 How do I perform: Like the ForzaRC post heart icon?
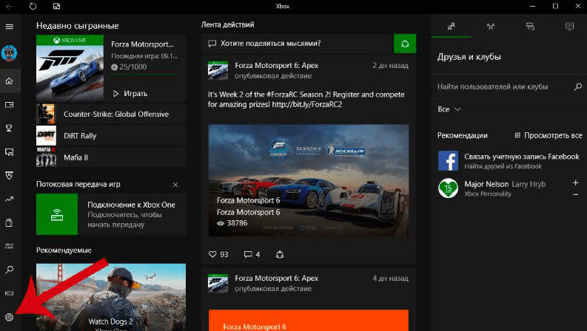click(x=212, y=254)
